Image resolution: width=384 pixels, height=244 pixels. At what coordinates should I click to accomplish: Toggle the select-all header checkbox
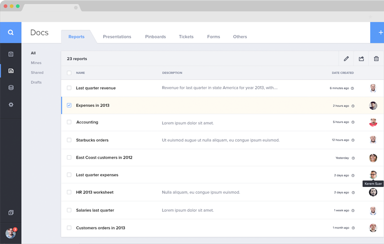tap(69, 73)
